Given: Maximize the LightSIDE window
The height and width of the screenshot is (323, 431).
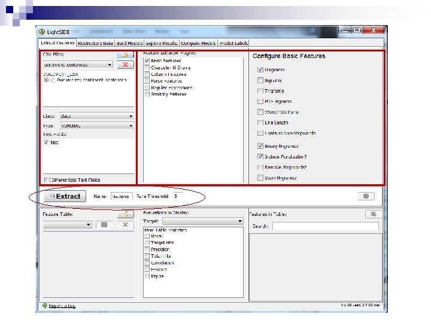Looking at the screenshot, I should click(357, 30).
